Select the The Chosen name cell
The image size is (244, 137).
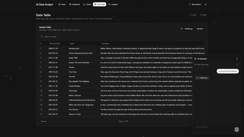pos(73,109)
